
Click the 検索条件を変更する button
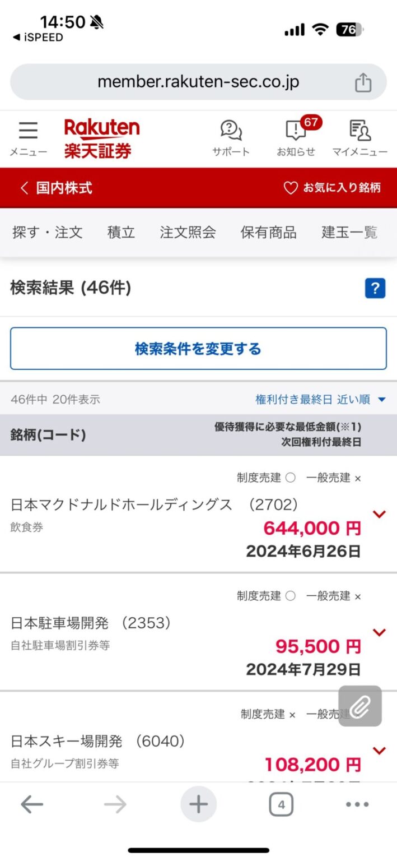pos(198,348)
